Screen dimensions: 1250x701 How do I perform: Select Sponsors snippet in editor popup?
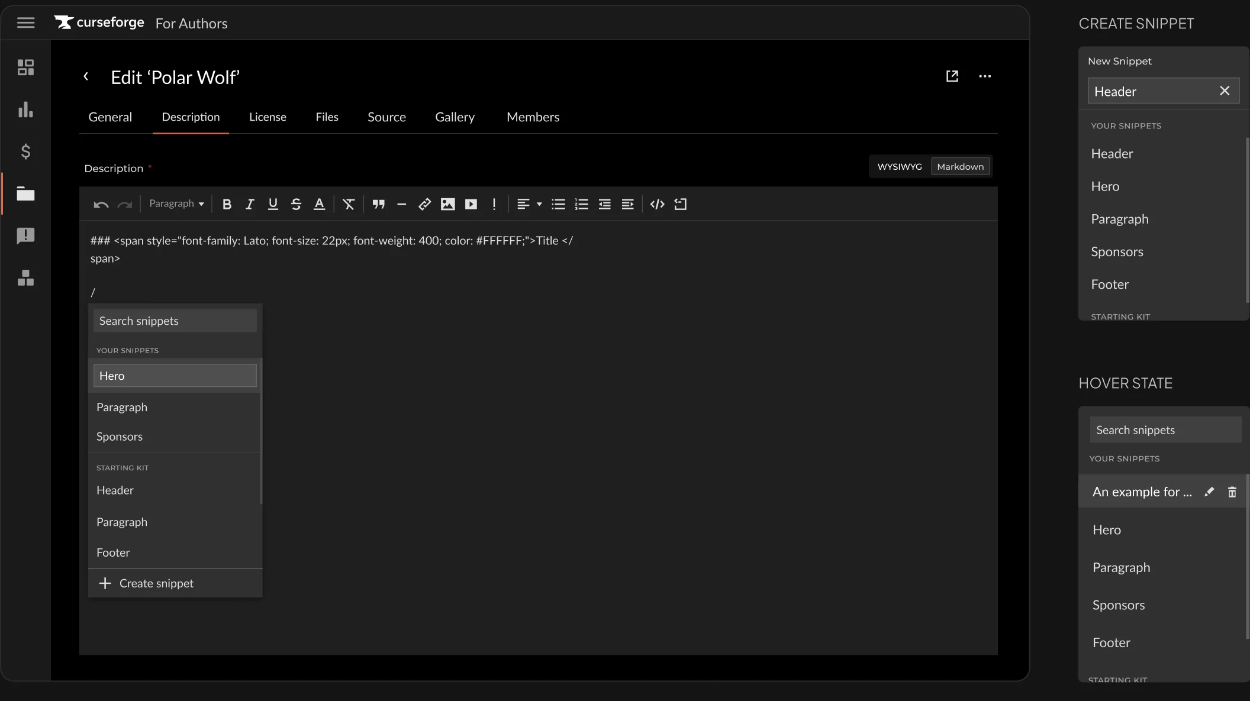click(174, 437)
